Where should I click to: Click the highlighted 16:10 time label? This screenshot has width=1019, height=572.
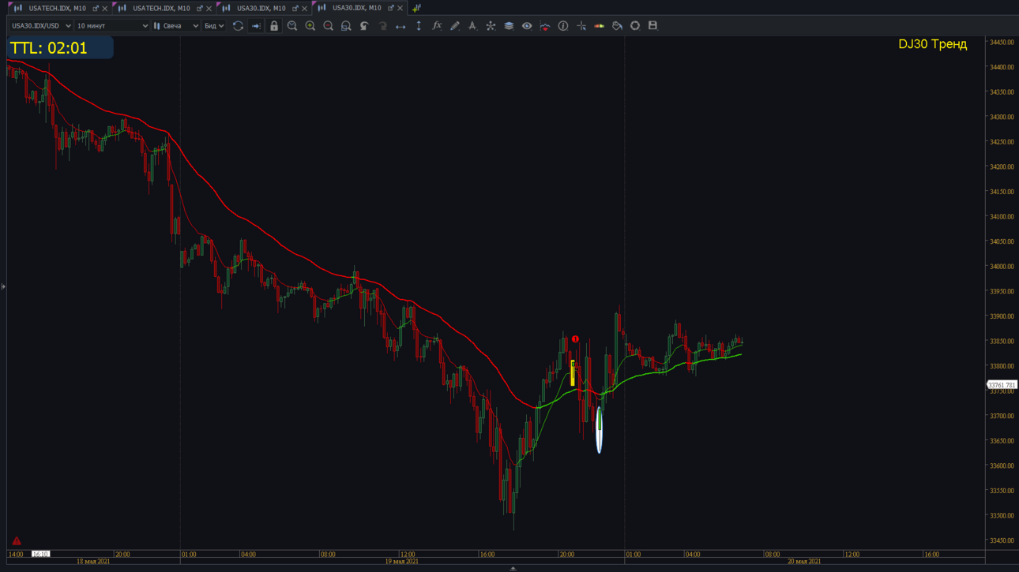tap(40, 554)
